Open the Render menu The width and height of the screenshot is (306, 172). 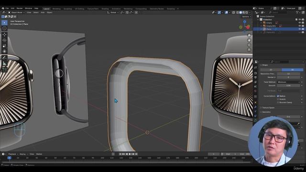tap(20, 9)
